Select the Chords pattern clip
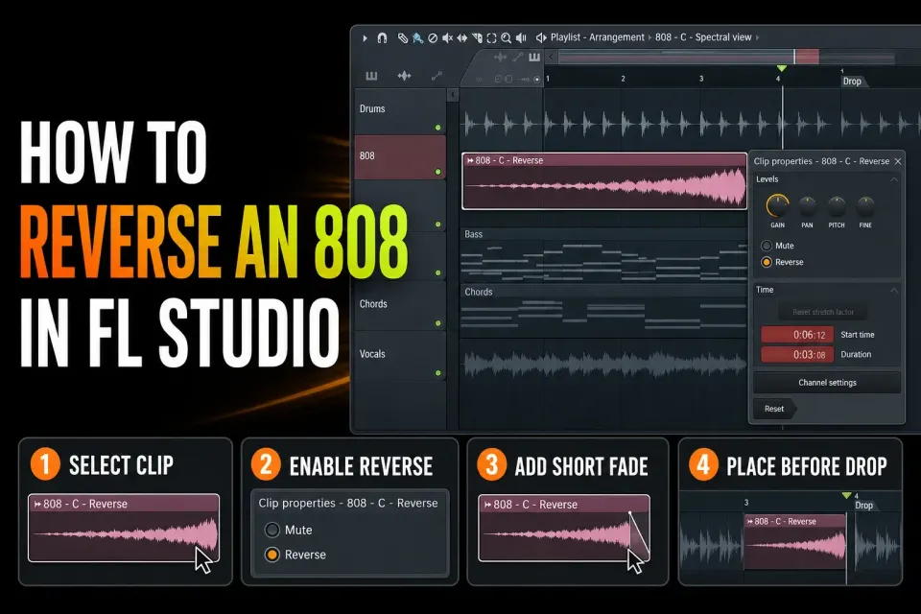 pos(603,312)
